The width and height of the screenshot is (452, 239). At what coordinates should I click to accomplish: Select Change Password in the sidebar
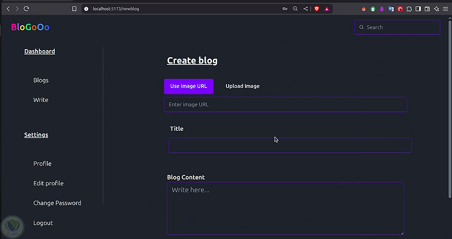pos(57,203)
